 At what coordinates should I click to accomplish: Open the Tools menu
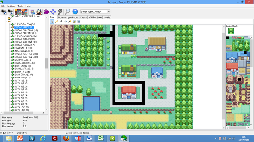20,6
